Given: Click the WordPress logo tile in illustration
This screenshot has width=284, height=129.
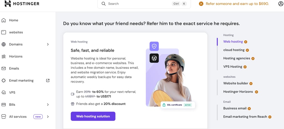Looking at the screenshot, I should pos(154,58).
